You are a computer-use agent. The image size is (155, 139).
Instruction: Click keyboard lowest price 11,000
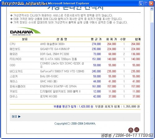(x=112, y=91)
